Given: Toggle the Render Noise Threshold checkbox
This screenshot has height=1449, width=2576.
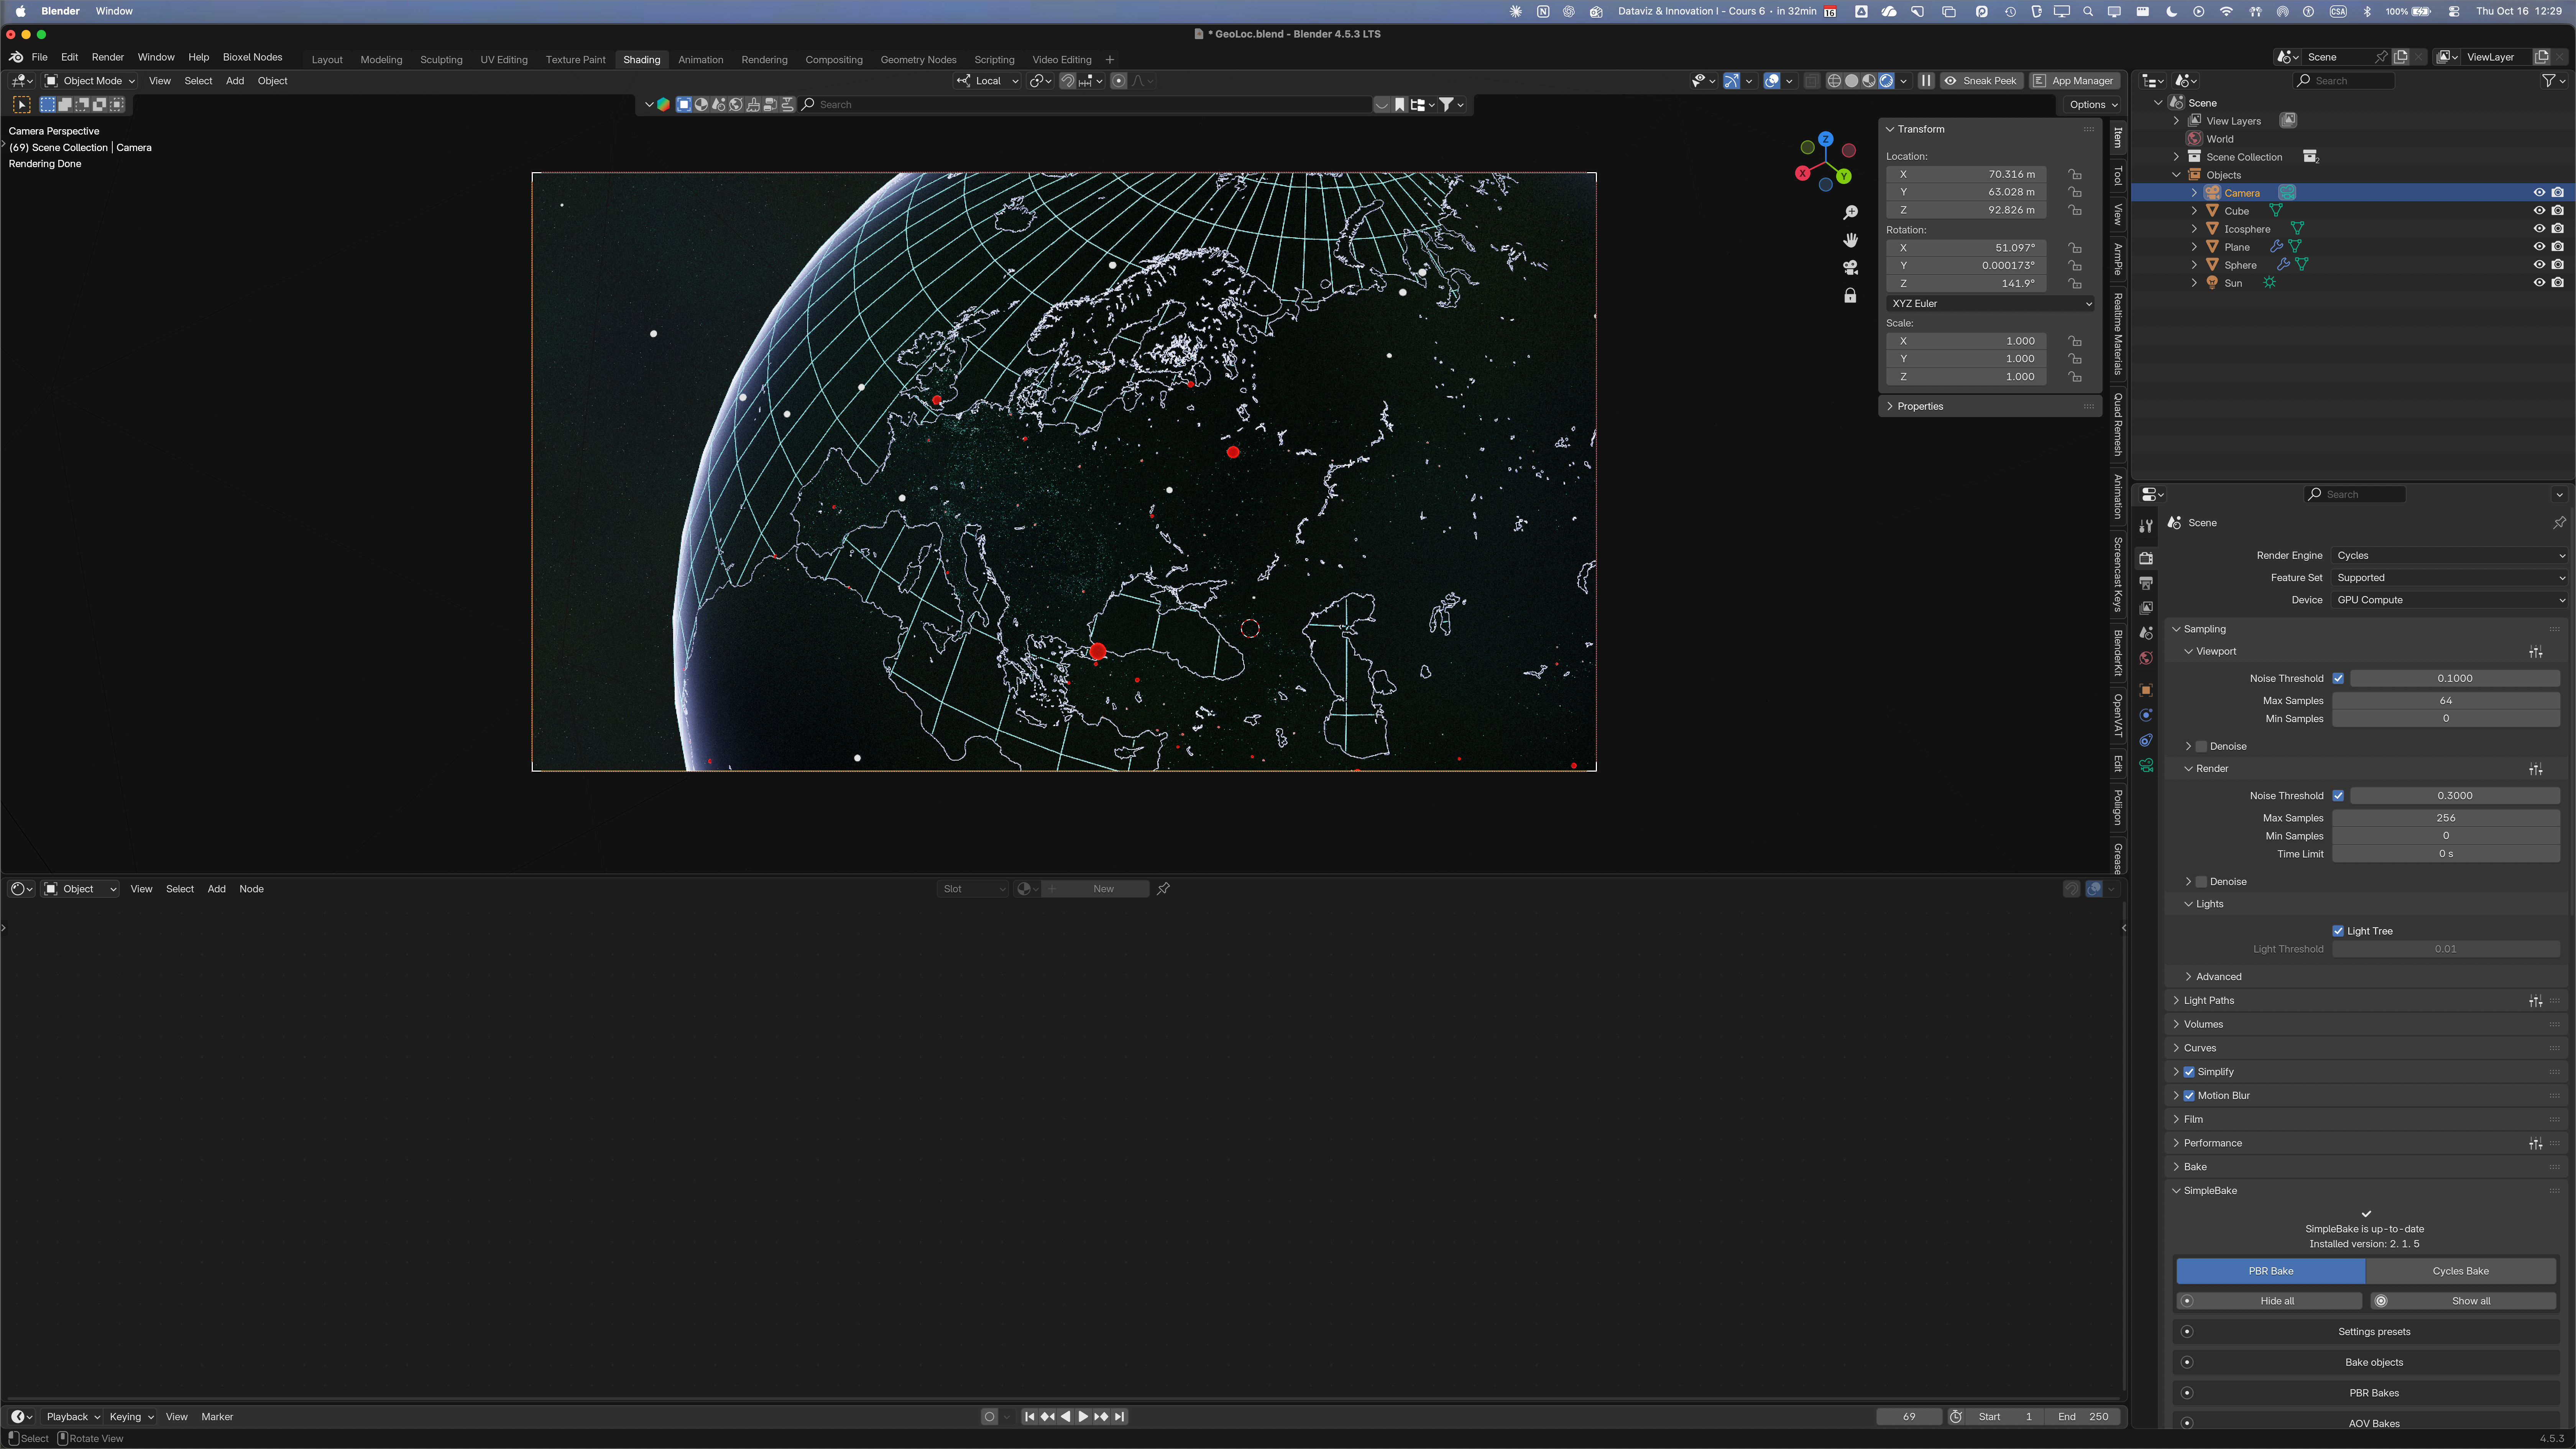Looking at the screenshot, I should pyautogui.click(x=2338, y=796).
